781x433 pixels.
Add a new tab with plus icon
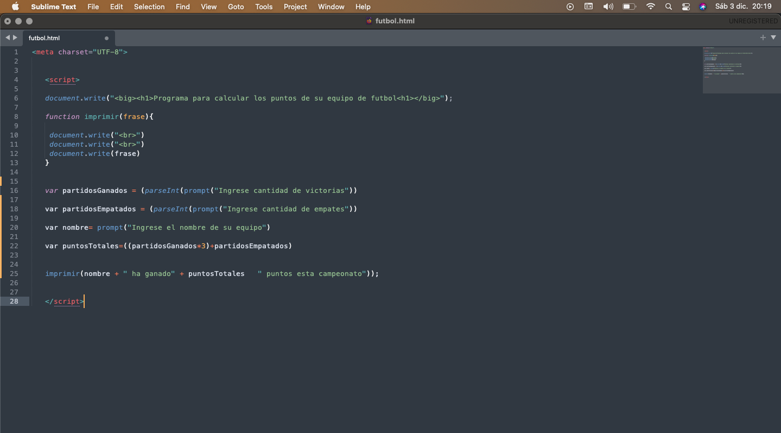763,37
